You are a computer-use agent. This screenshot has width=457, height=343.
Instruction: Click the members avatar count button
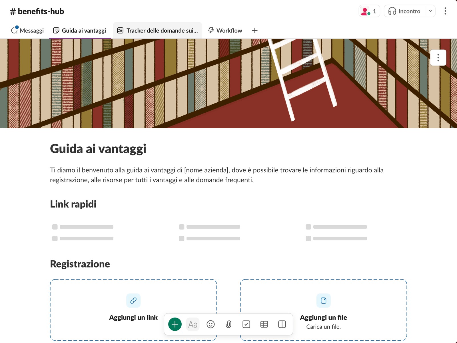click(x=369, y=11)
